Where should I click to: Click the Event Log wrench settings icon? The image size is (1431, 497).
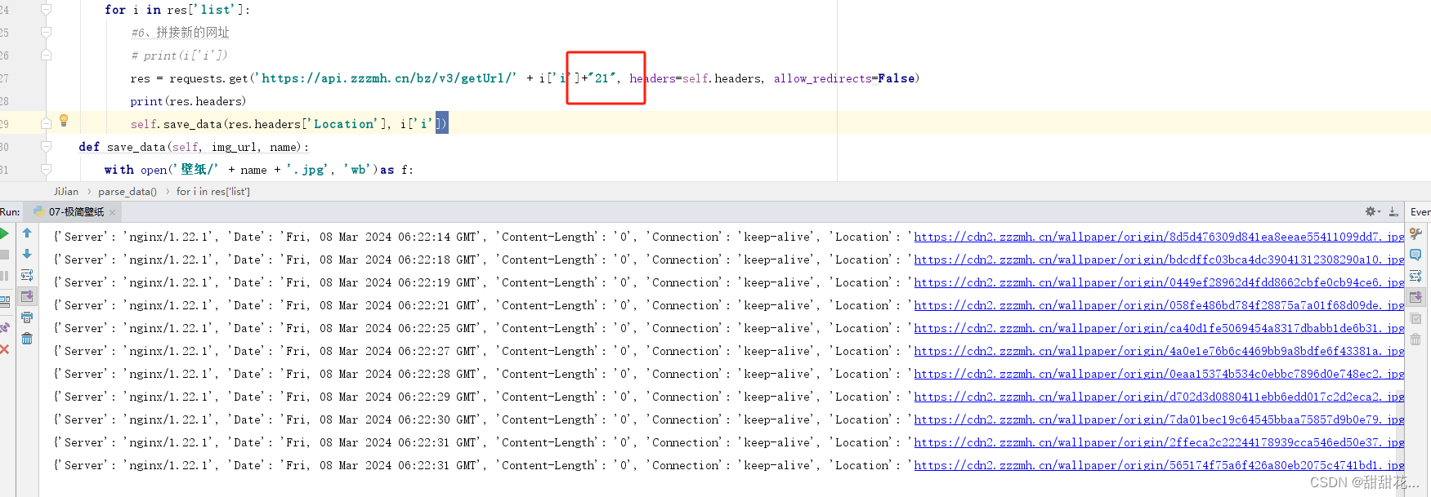[1415, 233]
